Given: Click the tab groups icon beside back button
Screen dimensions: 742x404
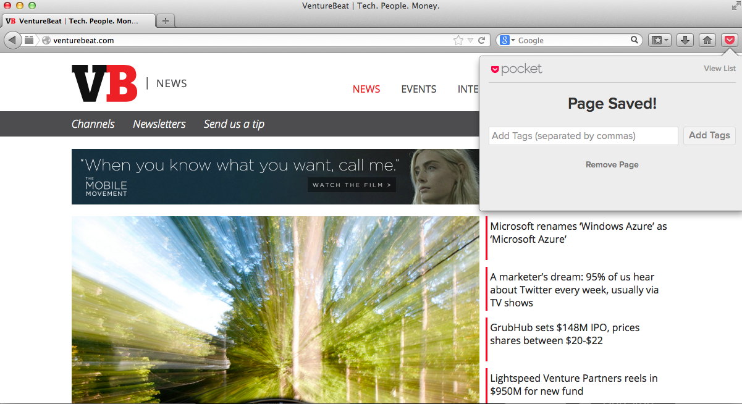Looking at the screenshot, I should click(x=30, y=40).
